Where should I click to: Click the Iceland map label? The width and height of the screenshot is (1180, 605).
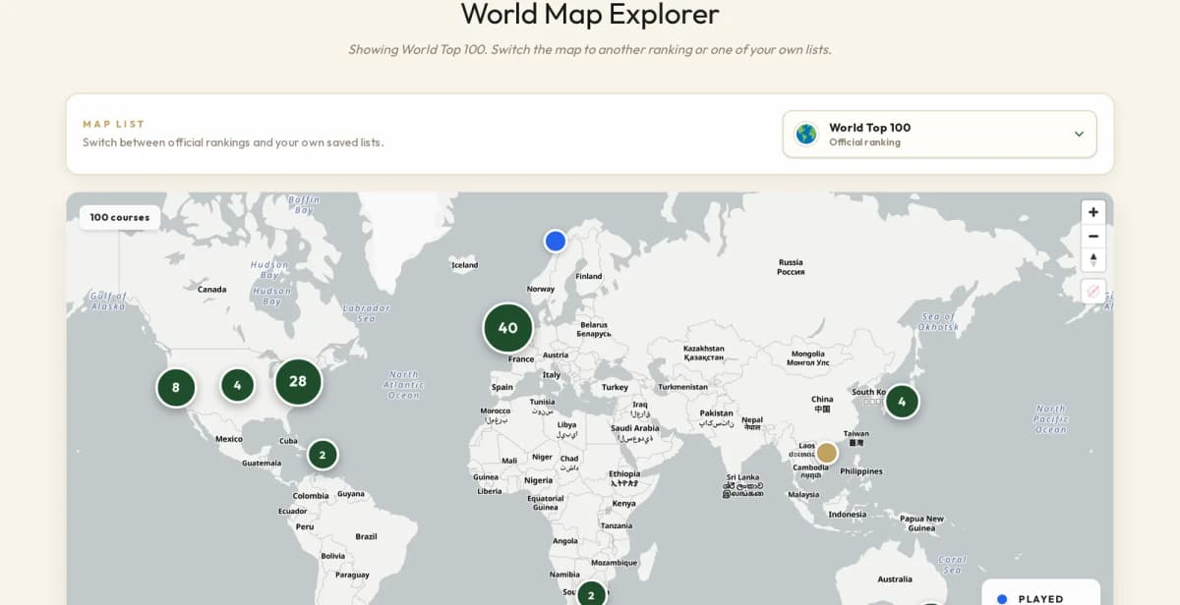464,265
